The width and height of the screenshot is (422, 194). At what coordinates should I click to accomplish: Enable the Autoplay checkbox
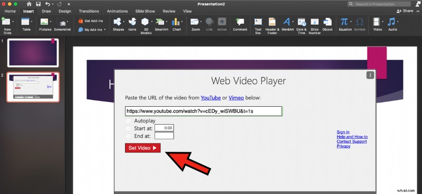(128, 121)
